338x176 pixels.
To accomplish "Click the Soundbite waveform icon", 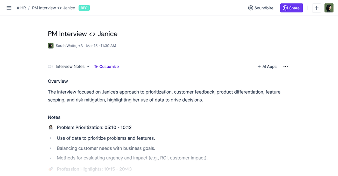I will tap(250, 8).
